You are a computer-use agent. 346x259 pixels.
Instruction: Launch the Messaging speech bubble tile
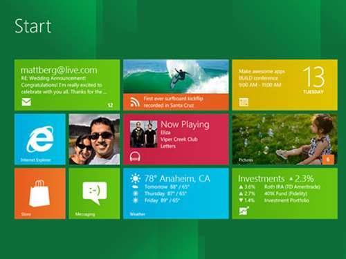pos(94,193)
